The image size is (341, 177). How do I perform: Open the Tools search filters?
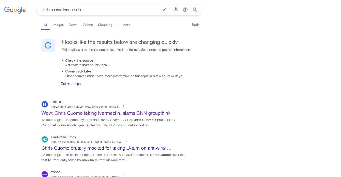[195, 25]
